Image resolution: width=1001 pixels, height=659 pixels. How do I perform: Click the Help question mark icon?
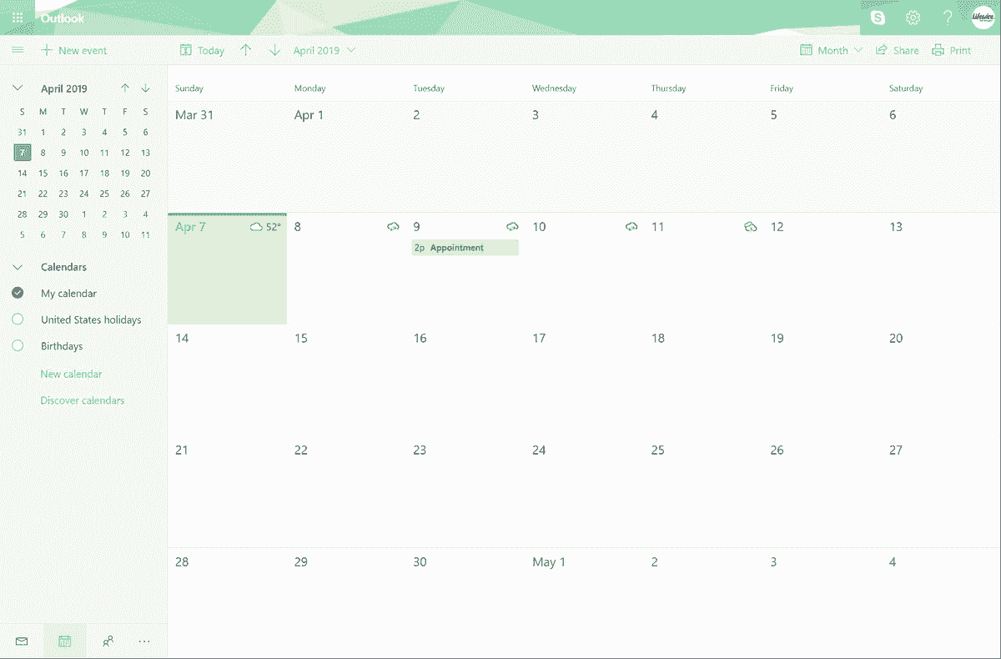(x=948, y=17)
